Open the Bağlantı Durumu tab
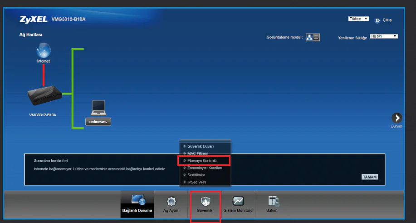 point(137,204)
